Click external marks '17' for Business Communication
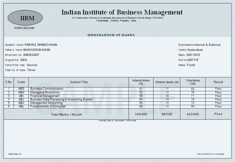235x162 pixels. pyautogui.click(x=167, y=89)
